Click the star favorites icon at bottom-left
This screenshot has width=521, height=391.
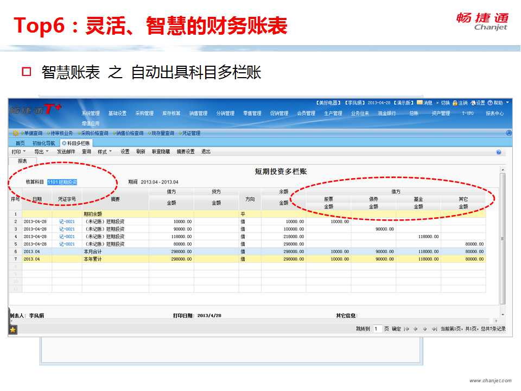click(13, 329)
